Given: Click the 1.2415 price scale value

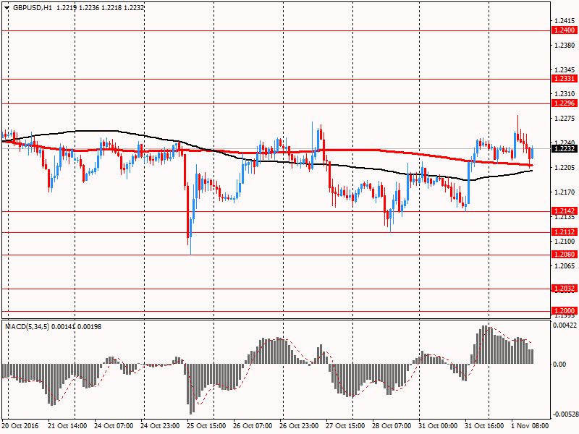Looking at the screenshot, I should 565,21.
